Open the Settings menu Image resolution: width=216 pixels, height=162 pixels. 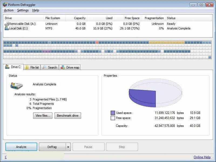[x=23, y=10]
